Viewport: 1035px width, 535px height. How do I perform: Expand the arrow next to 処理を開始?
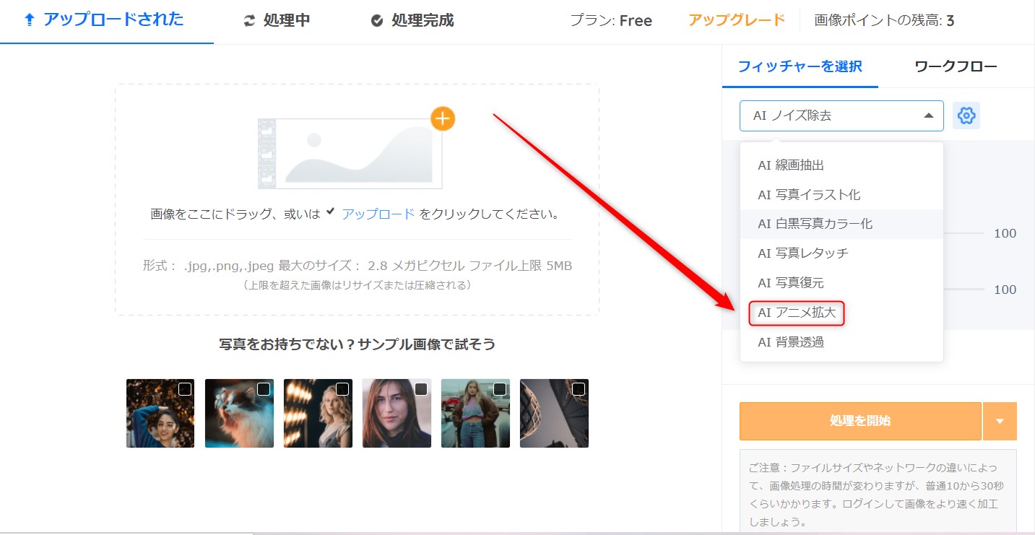[1000, 421]
